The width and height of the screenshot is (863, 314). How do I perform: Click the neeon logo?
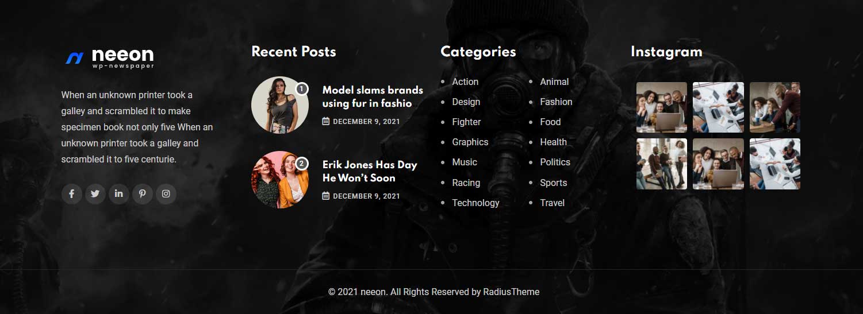pos(110,57)
